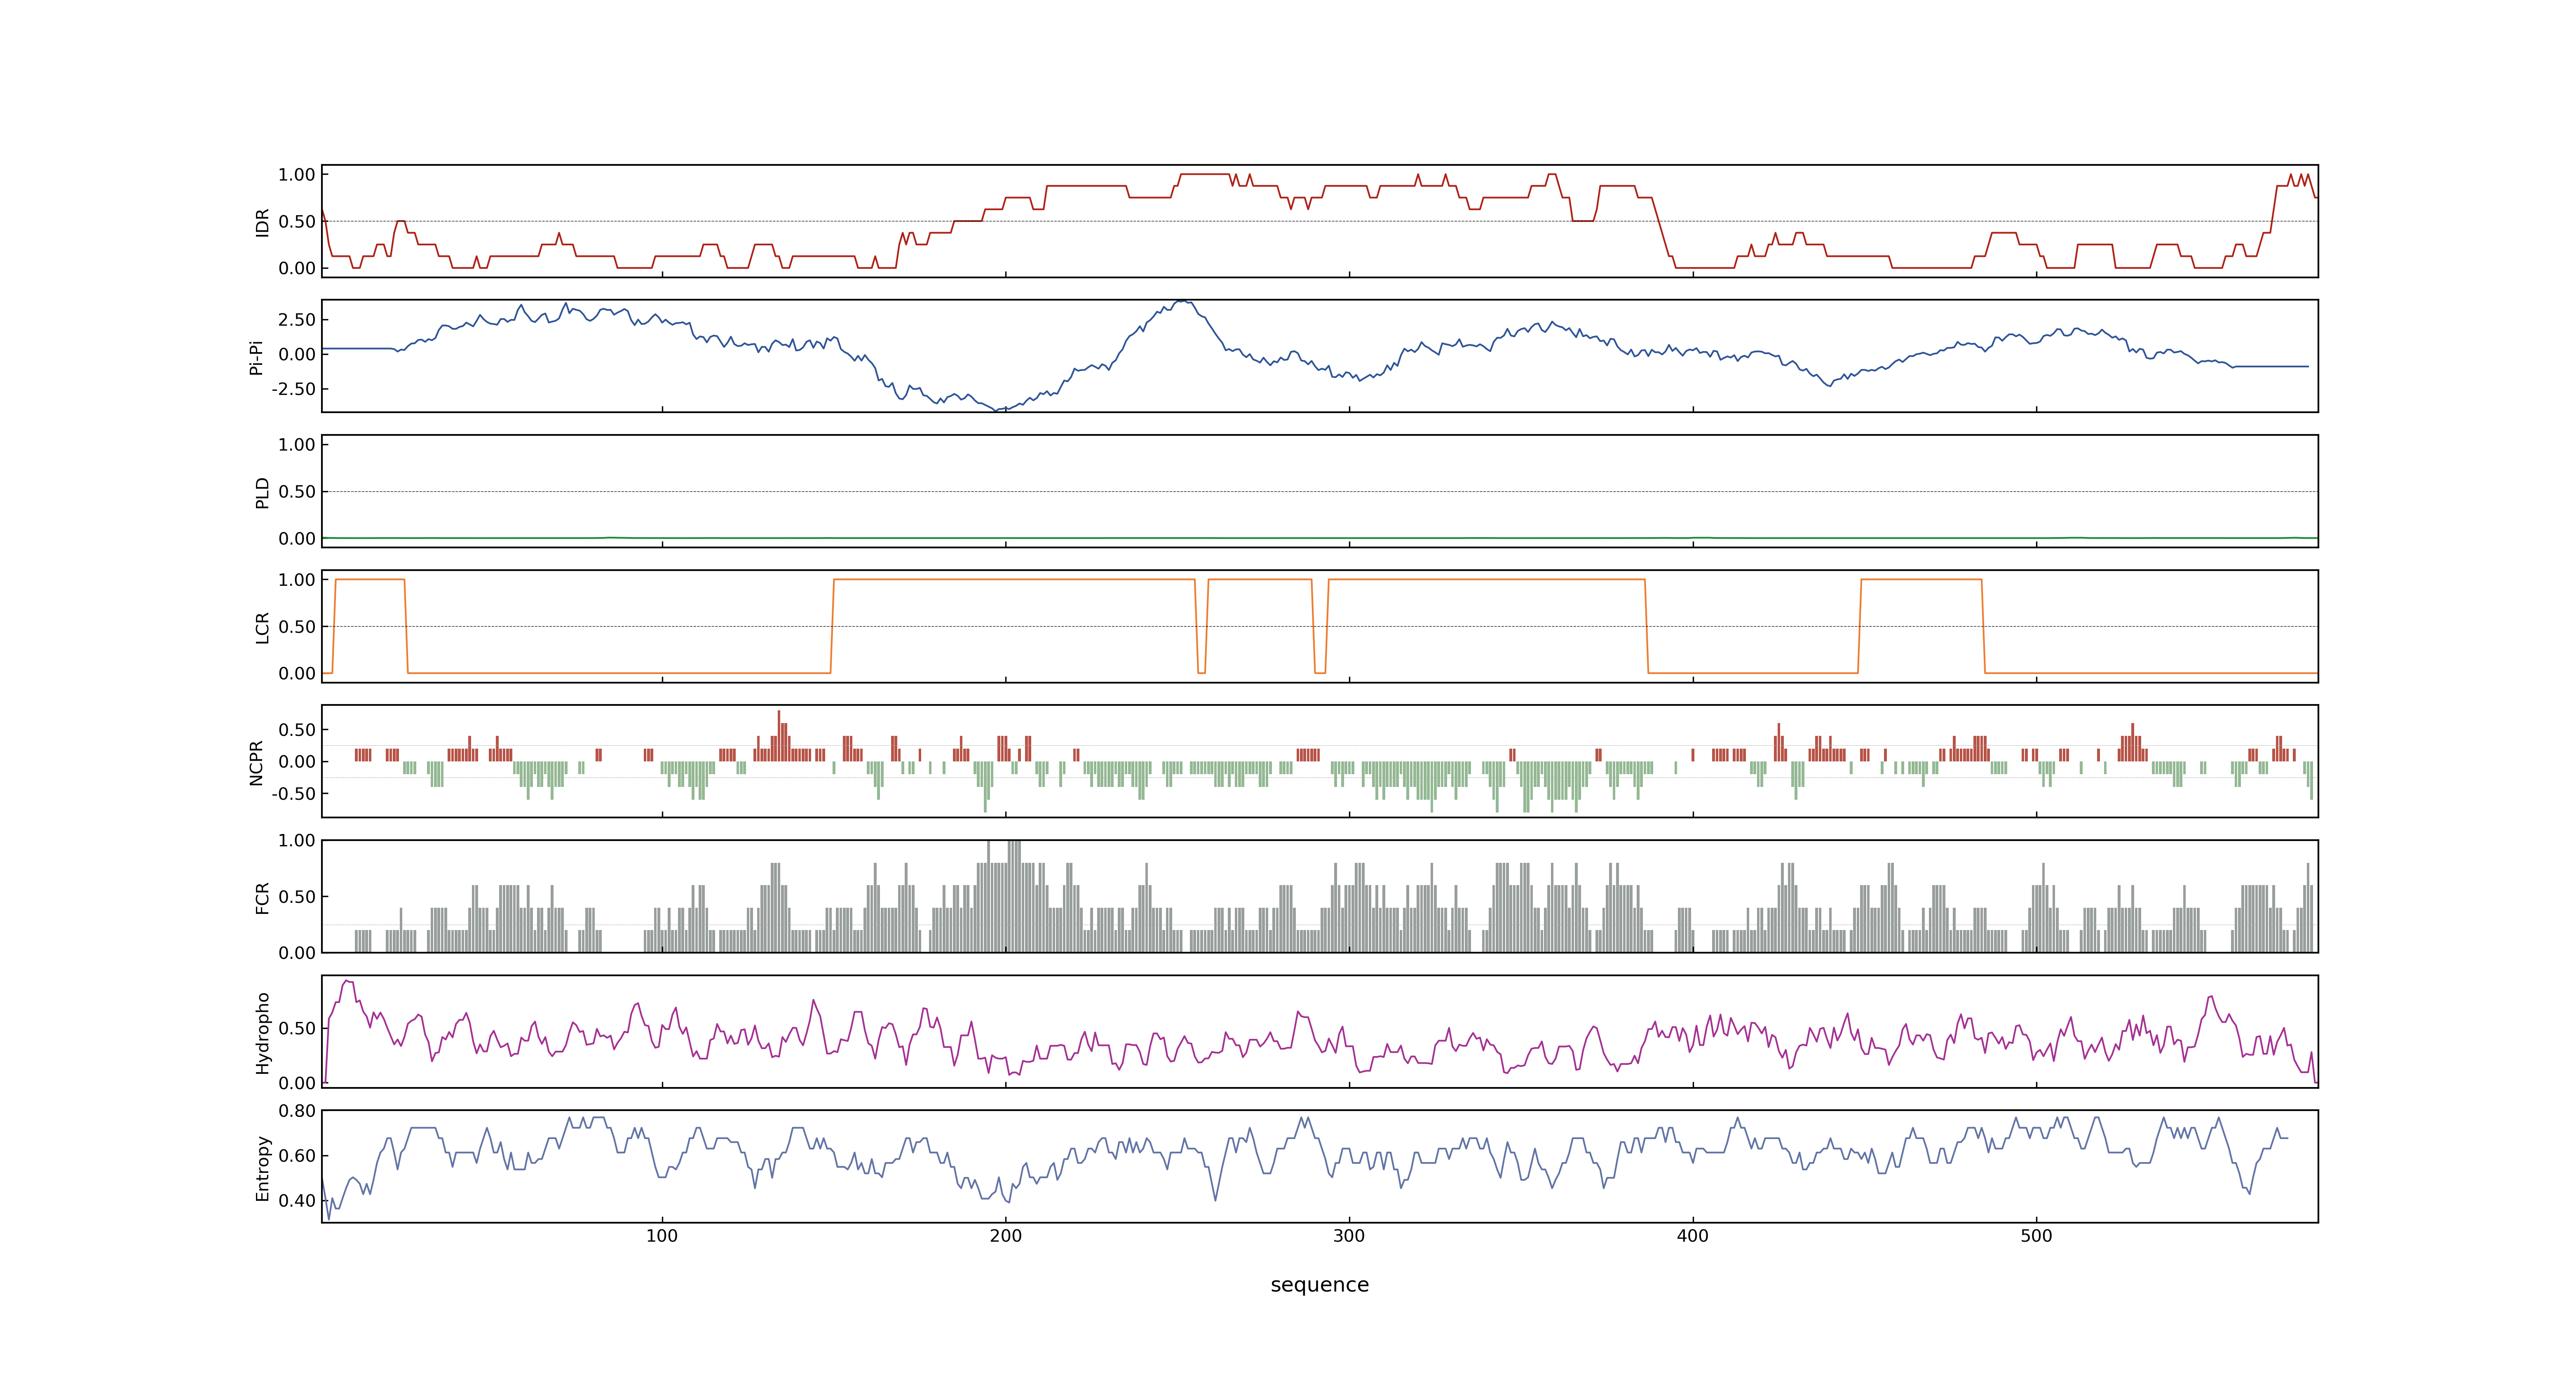The height and width of the screenshot is (1374, 2576).
Task: Click the "0.00" tick on LCR axis
Action: tap(297, 674)
